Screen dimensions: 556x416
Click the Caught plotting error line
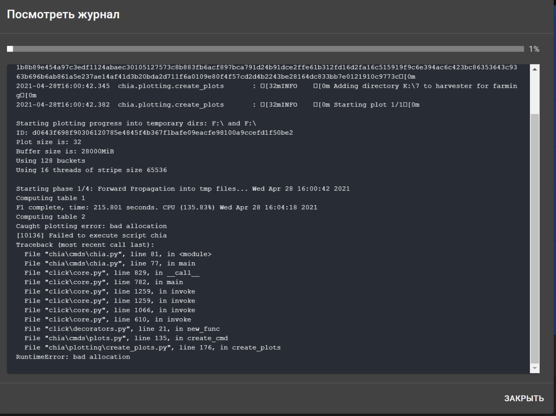(x=91, y=226)
